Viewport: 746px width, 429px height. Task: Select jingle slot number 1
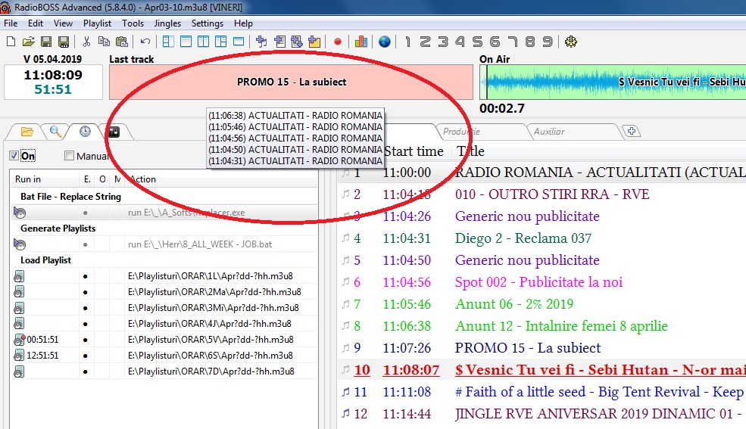[x=407, y=42]
